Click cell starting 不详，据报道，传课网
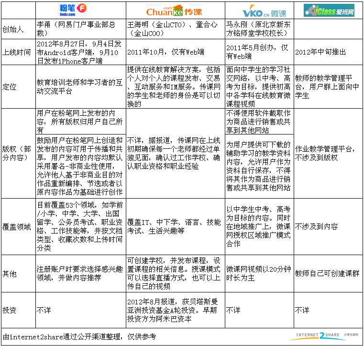Screen dimensions: 364x347 176,153
